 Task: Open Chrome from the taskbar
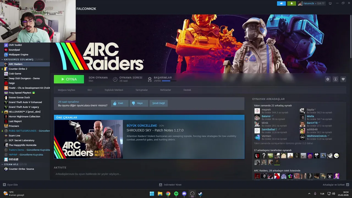168,194
